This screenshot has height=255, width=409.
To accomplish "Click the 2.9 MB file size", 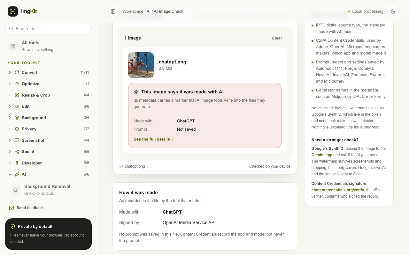I will tap(165, 69).
